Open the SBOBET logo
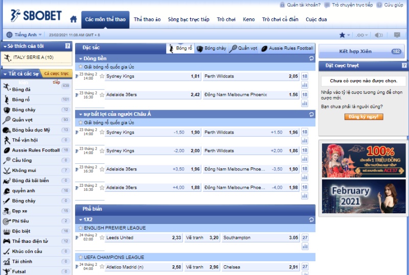The width and height of the screenshot is (409, 275). 36,16
